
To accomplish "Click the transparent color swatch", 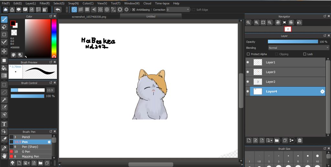I will 14,32.
